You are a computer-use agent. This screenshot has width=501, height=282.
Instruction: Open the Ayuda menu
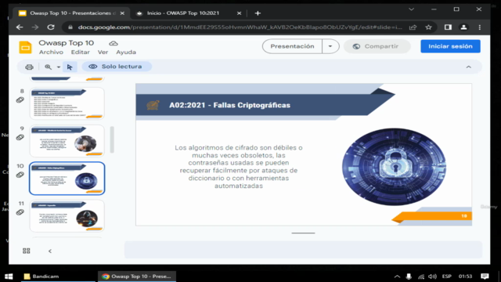(x=126, y=52)
